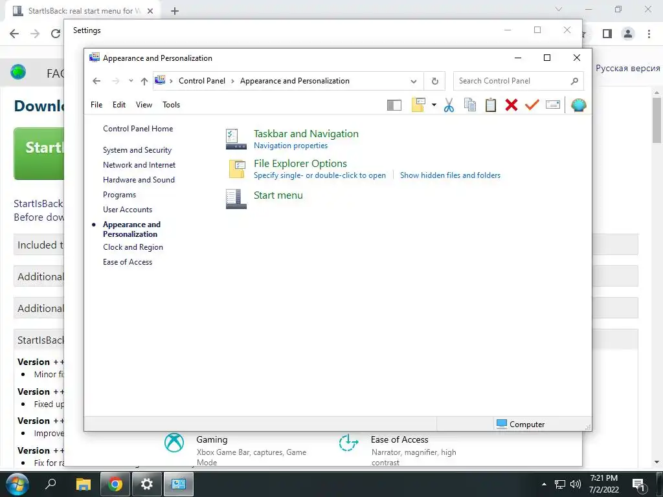Click the Paste clipboard toolbar icon

pyautogui.click(x=491, y=105)
